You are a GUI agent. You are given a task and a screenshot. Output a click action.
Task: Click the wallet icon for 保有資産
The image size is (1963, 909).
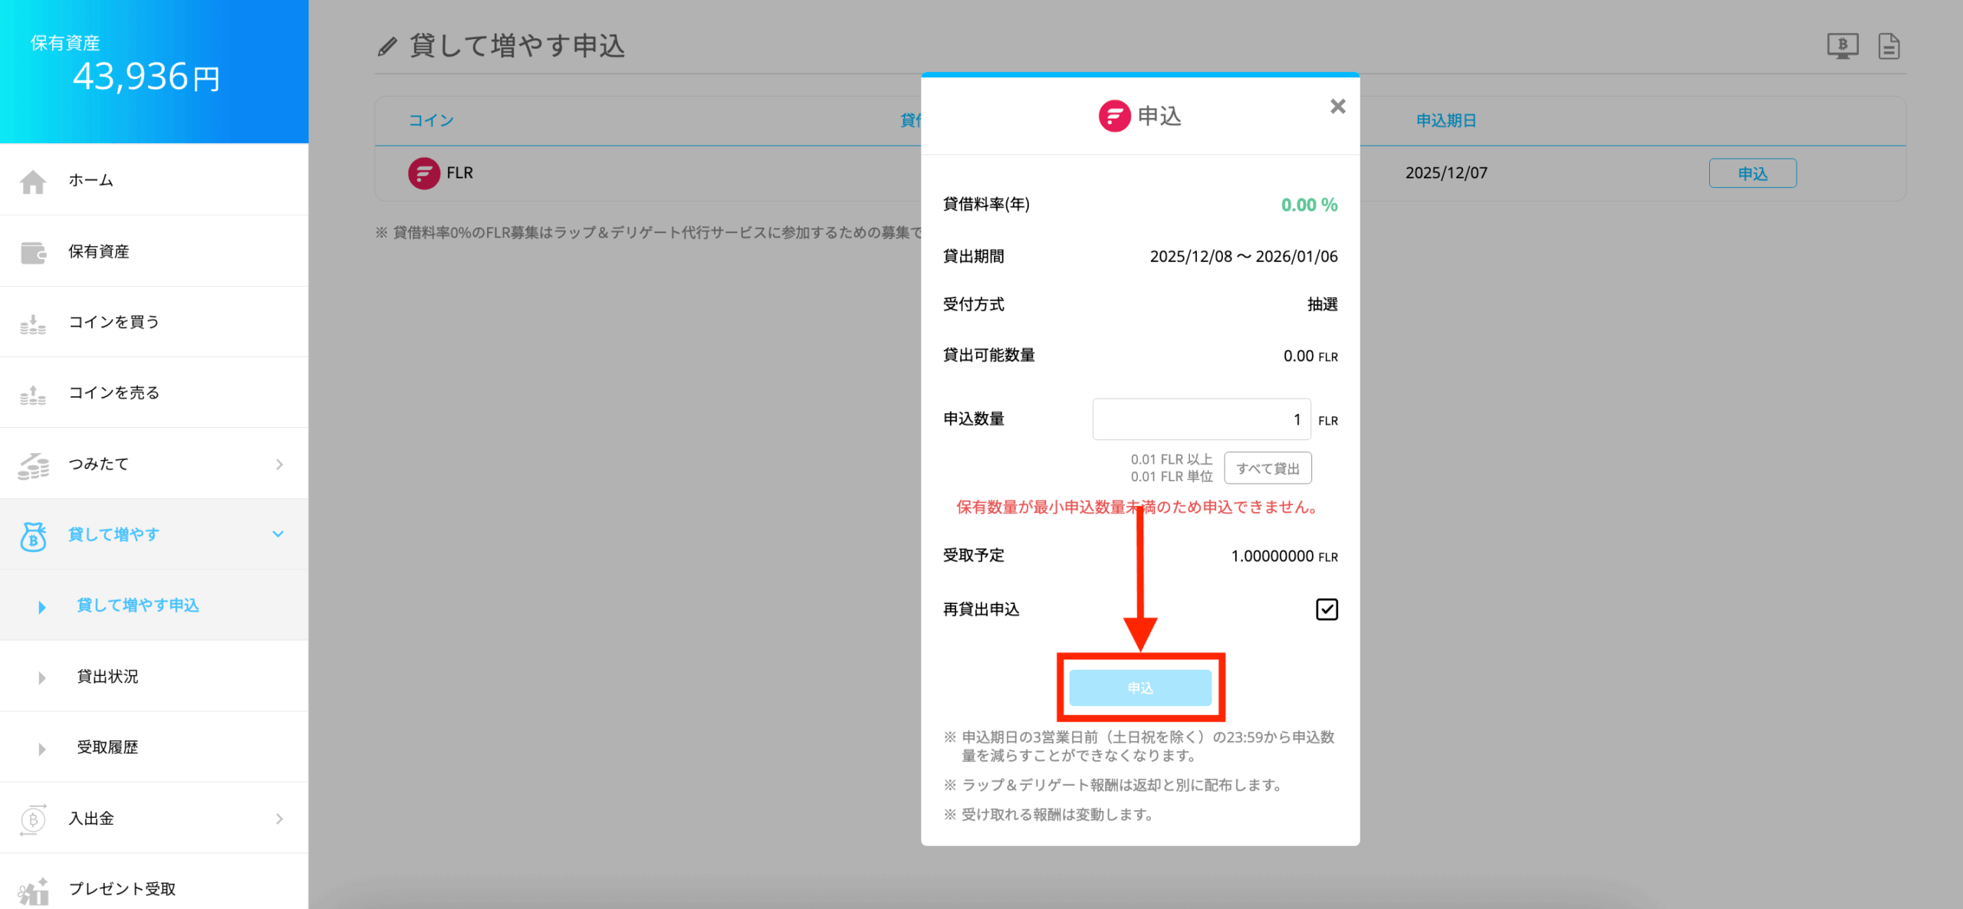(33, 252)
